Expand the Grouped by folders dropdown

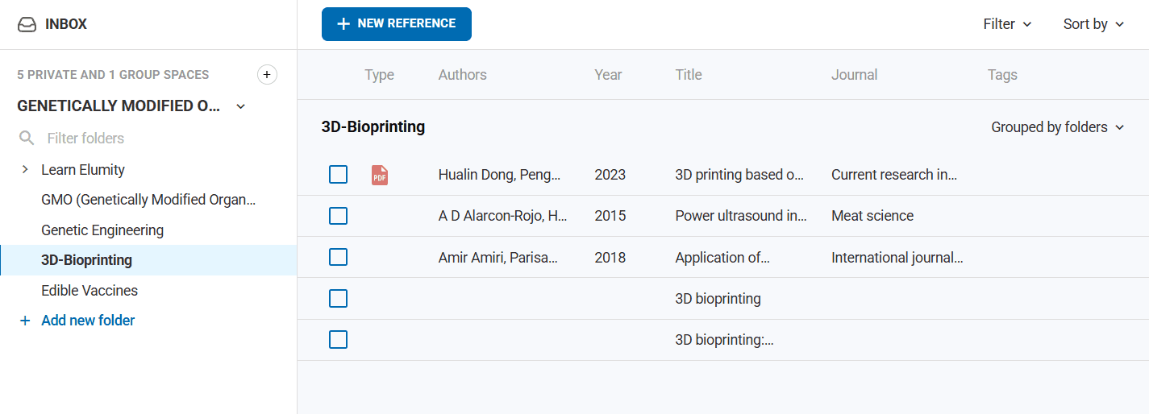(x=1057, y=127)
